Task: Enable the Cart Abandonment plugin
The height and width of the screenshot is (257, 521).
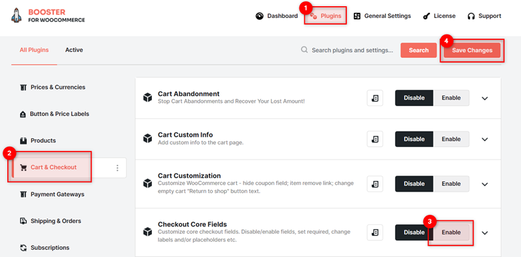Action: click(x=451, y=98)
